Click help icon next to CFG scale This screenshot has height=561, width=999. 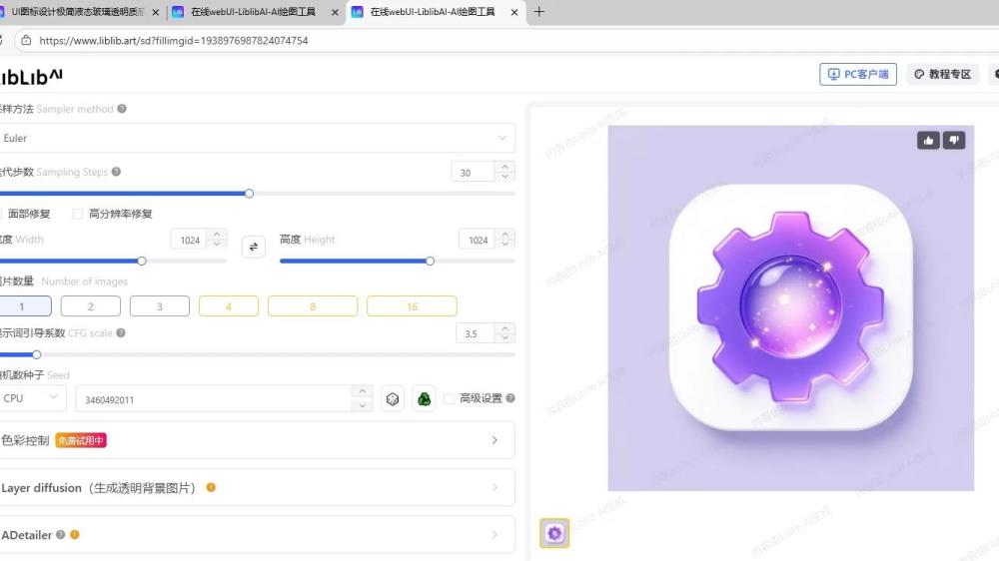click(x=121, y=333)
